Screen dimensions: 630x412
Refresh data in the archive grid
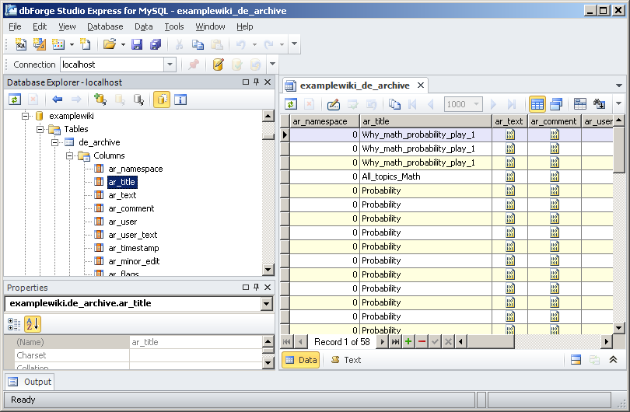291,104
